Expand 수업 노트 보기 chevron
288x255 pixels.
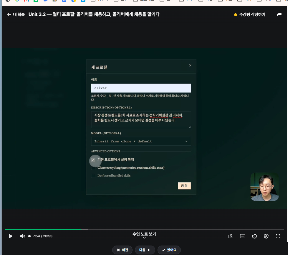click(144, 238)
